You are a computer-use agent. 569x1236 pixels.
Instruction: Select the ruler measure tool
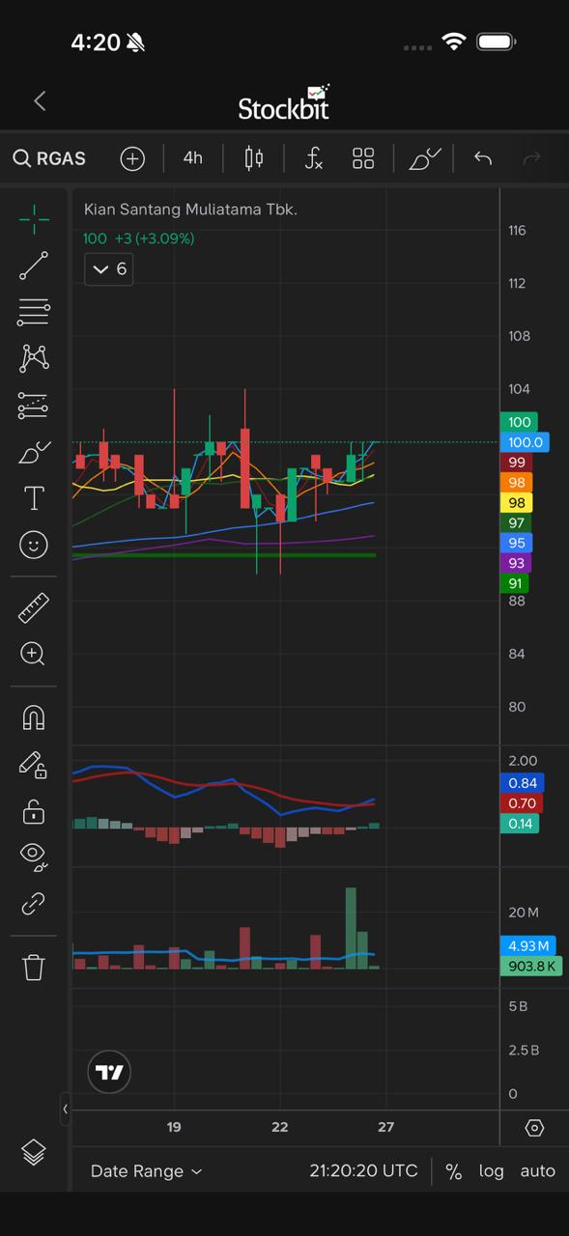(34, 607)
